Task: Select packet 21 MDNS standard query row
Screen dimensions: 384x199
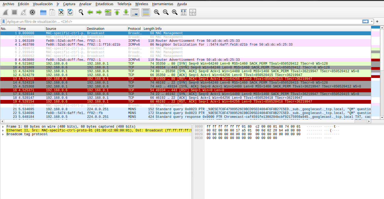Action: pos(186,109)
